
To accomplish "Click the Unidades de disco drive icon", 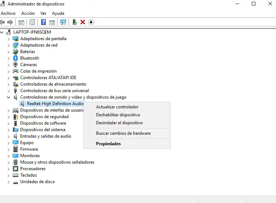I will click(x=16, y=182).
